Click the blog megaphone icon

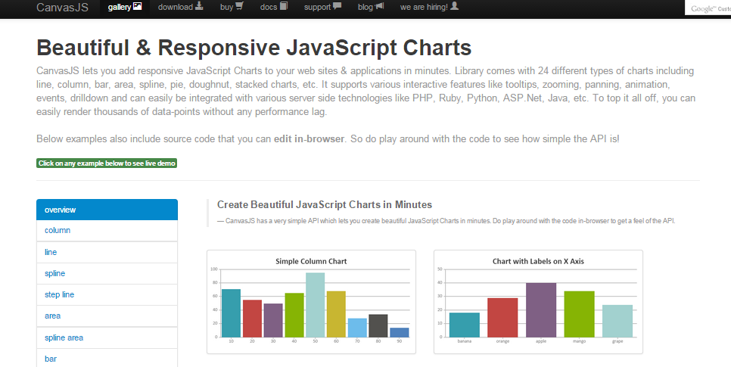click(379, 6)
